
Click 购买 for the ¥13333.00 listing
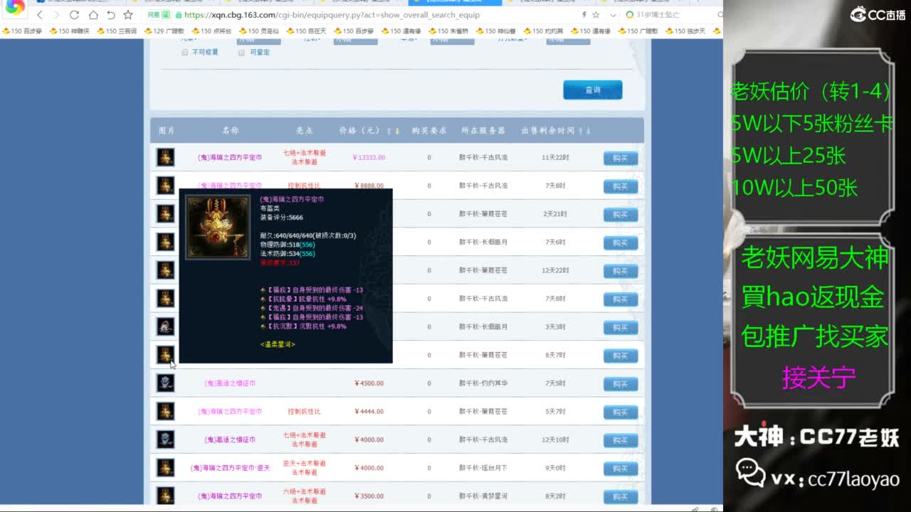point(620,158)
